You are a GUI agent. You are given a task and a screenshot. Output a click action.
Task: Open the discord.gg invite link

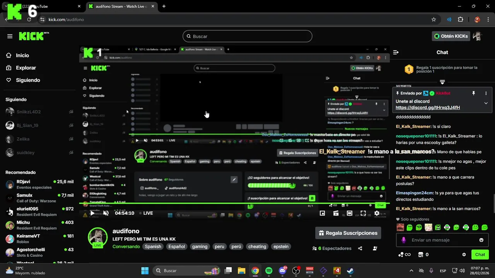[428, 108]
